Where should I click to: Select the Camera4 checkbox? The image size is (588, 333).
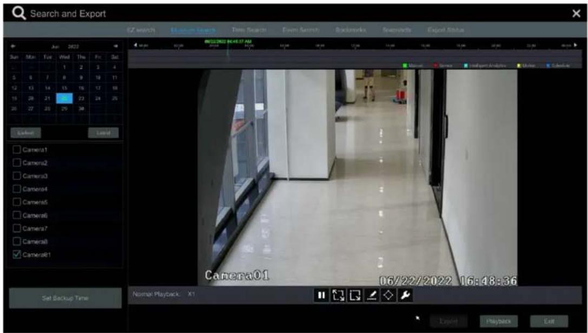(17, 189)
